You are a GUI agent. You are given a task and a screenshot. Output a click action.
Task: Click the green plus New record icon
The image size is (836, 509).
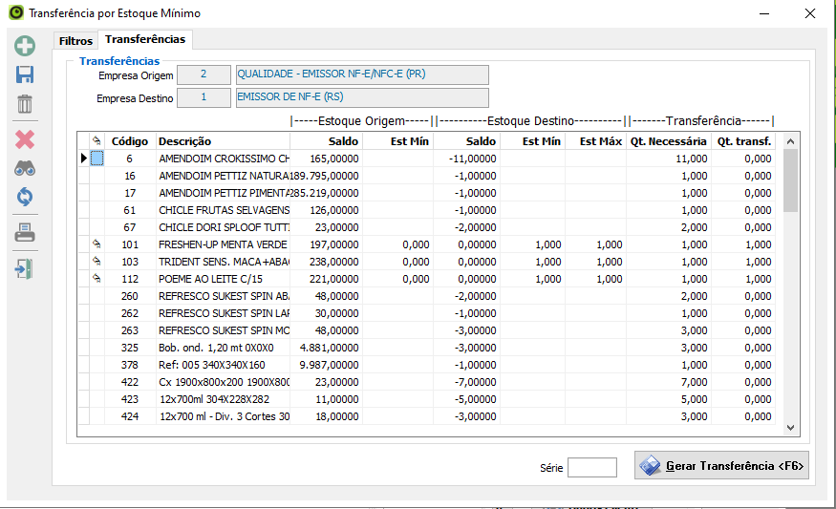point(25,46)
